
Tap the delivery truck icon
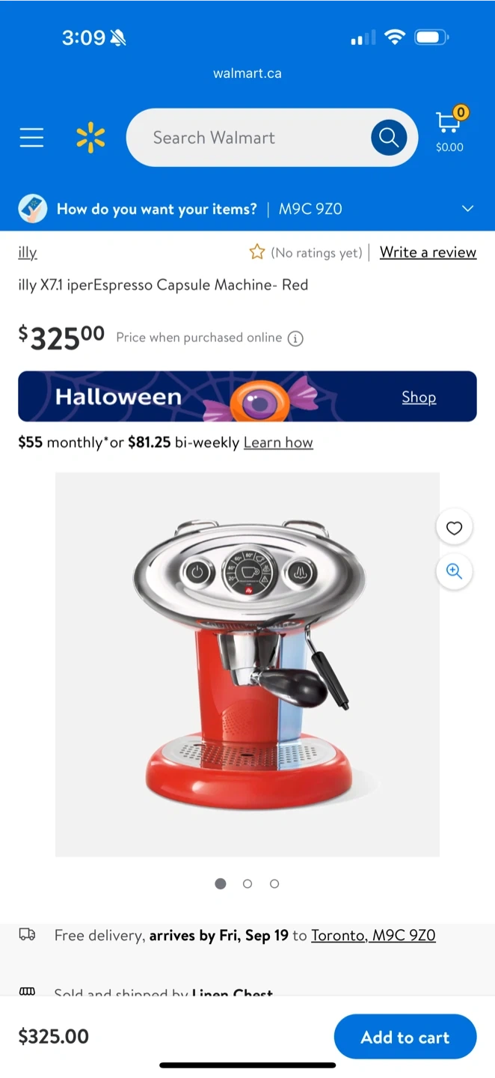(27, 934)
